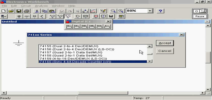The image size is (212, 100).
Task: Zoom in on the circuit
Action: pyautogui.click(x=121, y=11)
